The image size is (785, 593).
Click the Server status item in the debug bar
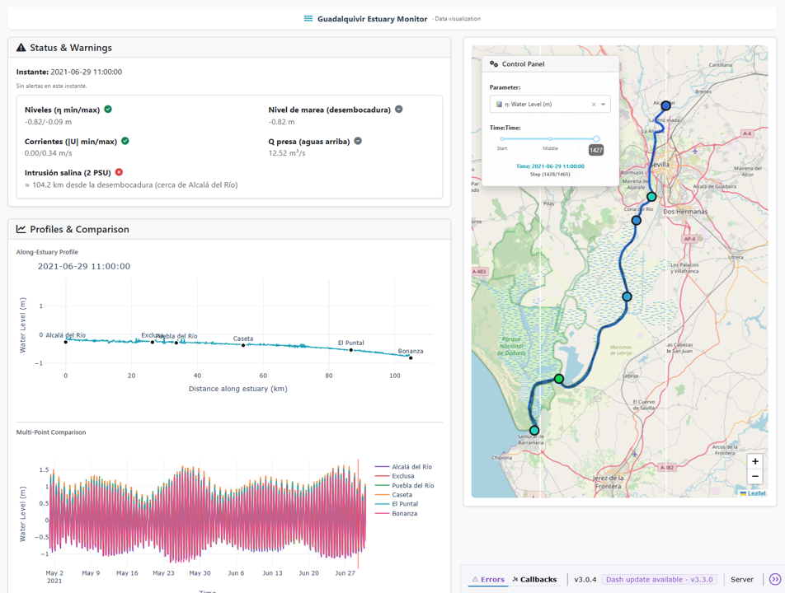tap(742, 580)
